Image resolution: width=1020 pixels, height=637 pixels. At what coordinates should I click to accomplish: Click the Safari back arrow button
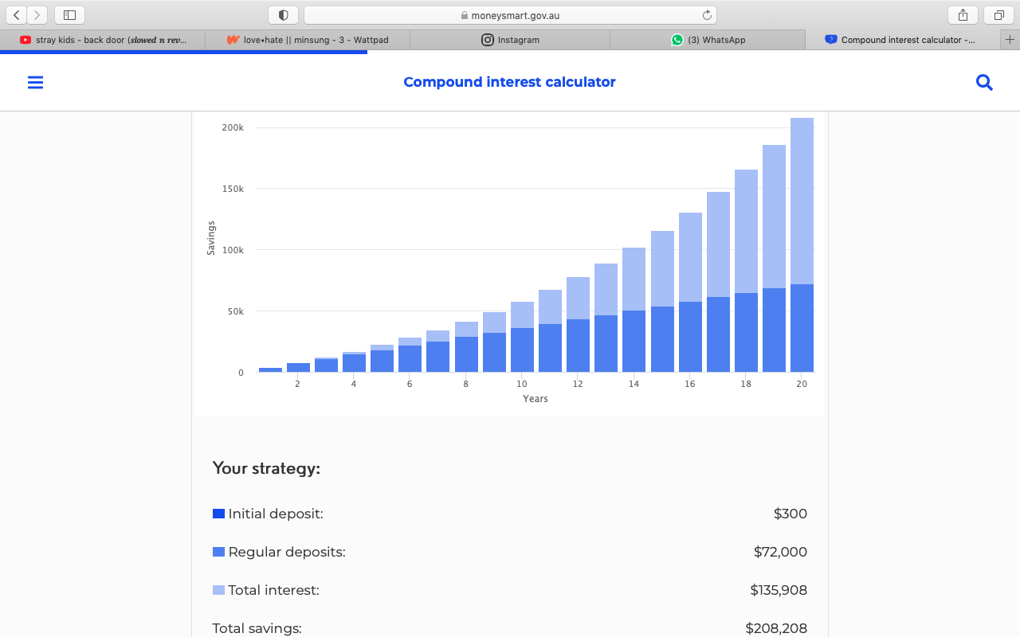pyautogui.click(x=17, y=15)
